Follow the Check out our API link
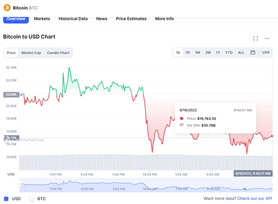 [255, 198]
